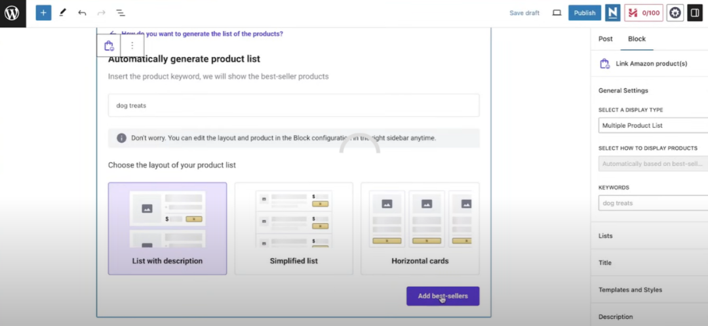Screen dimensions: 708x326
Task: Switch to the Block tab
Action: (637, 39)
